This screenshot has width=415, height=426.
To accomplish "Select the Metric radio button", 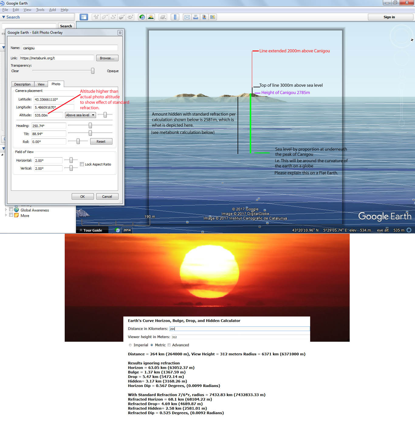I will click(152, 345).
